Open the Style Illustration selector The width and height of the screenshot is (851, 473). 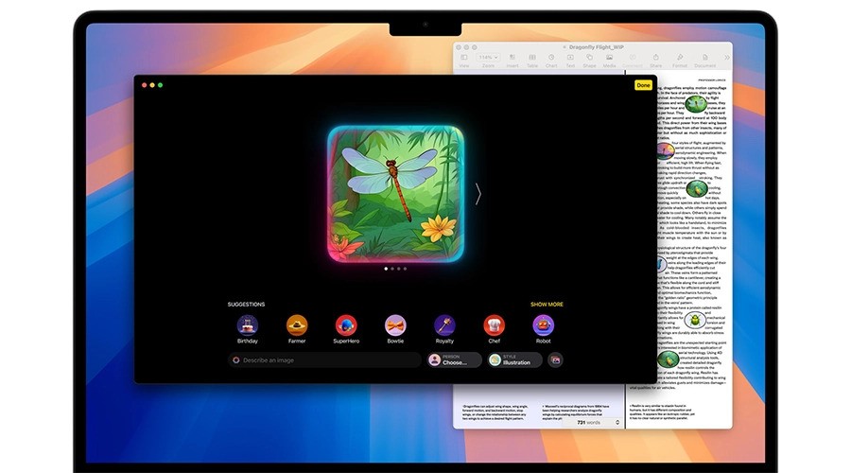click(514, 360)
